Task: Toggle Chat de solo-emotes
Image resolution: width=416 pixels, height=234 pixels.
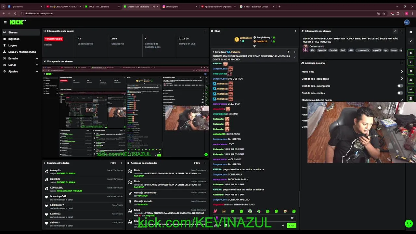Action: [x=400, y=93]
